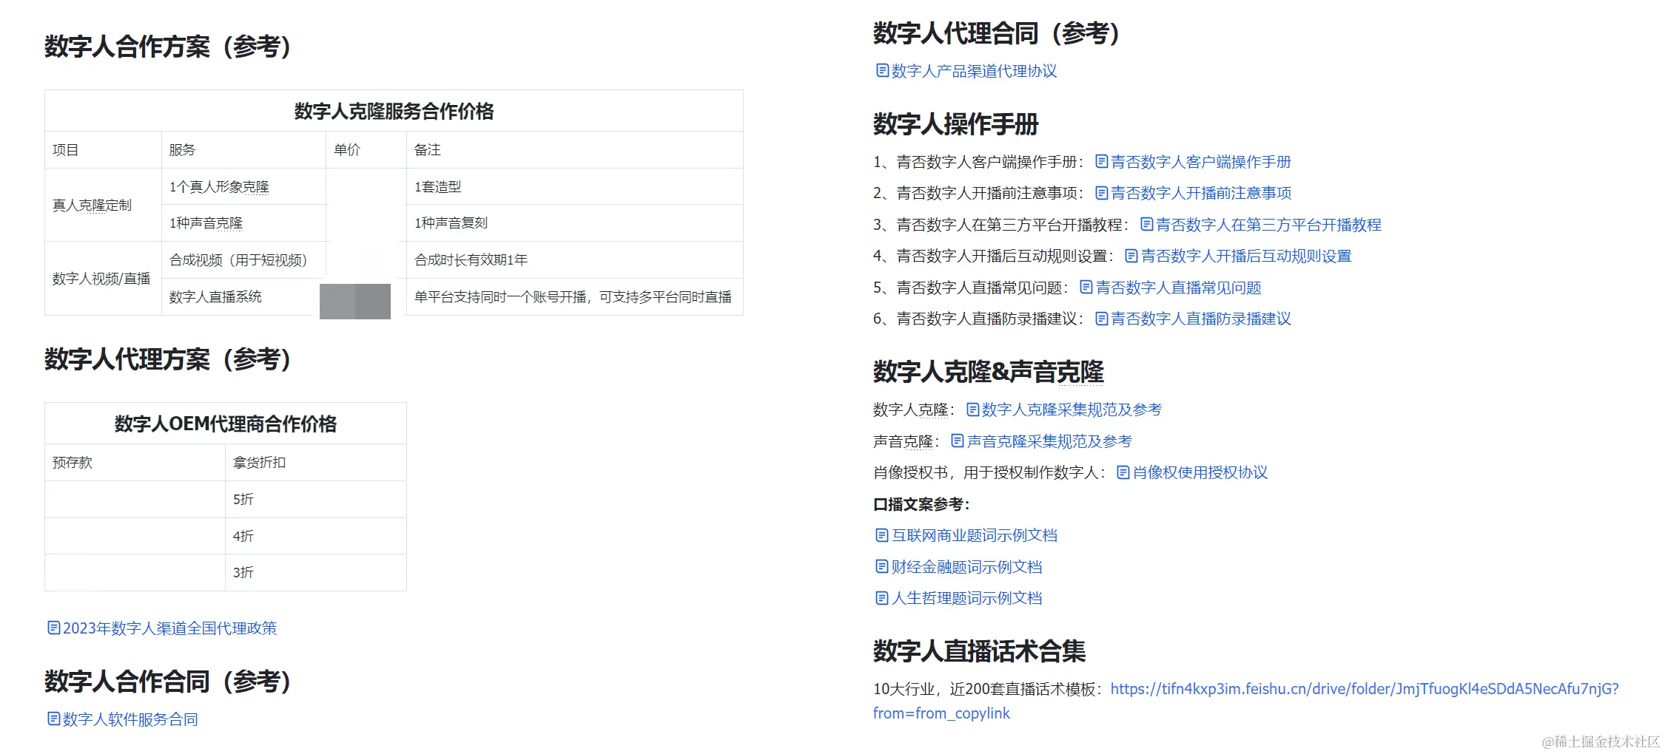Viewport: 1665px width, 754px height.
Task: Click the blurred price cell for 数字人直播系统
Action: coord(355,302)
